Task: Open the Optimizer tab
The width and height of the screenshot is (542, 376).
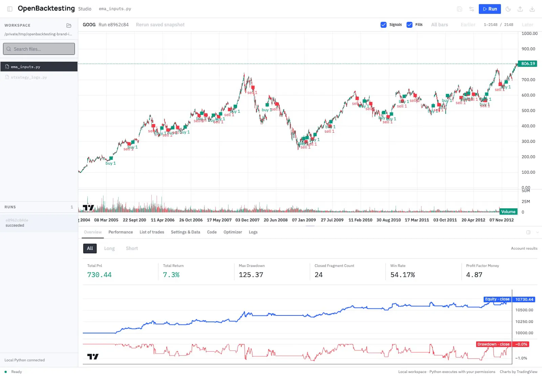Action: 233,232
